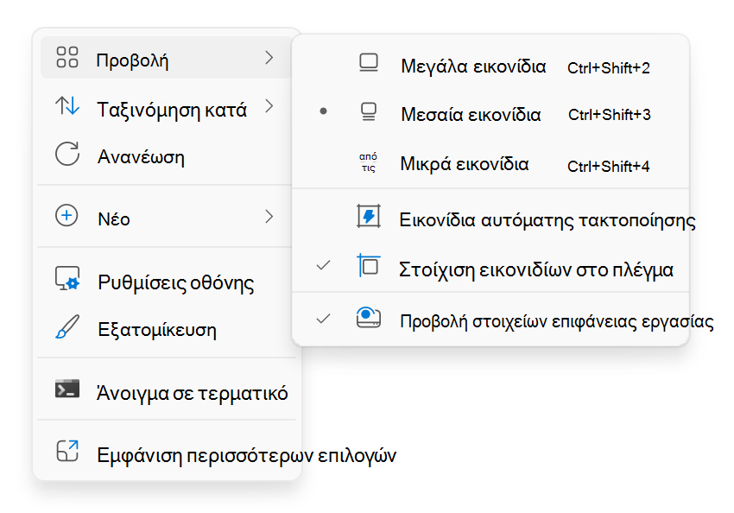This screenshot has width=734, height=513.
Task: Toggle Στοίχιση εικονιδίων στο πλέγμα option
Action: [490, 267]
